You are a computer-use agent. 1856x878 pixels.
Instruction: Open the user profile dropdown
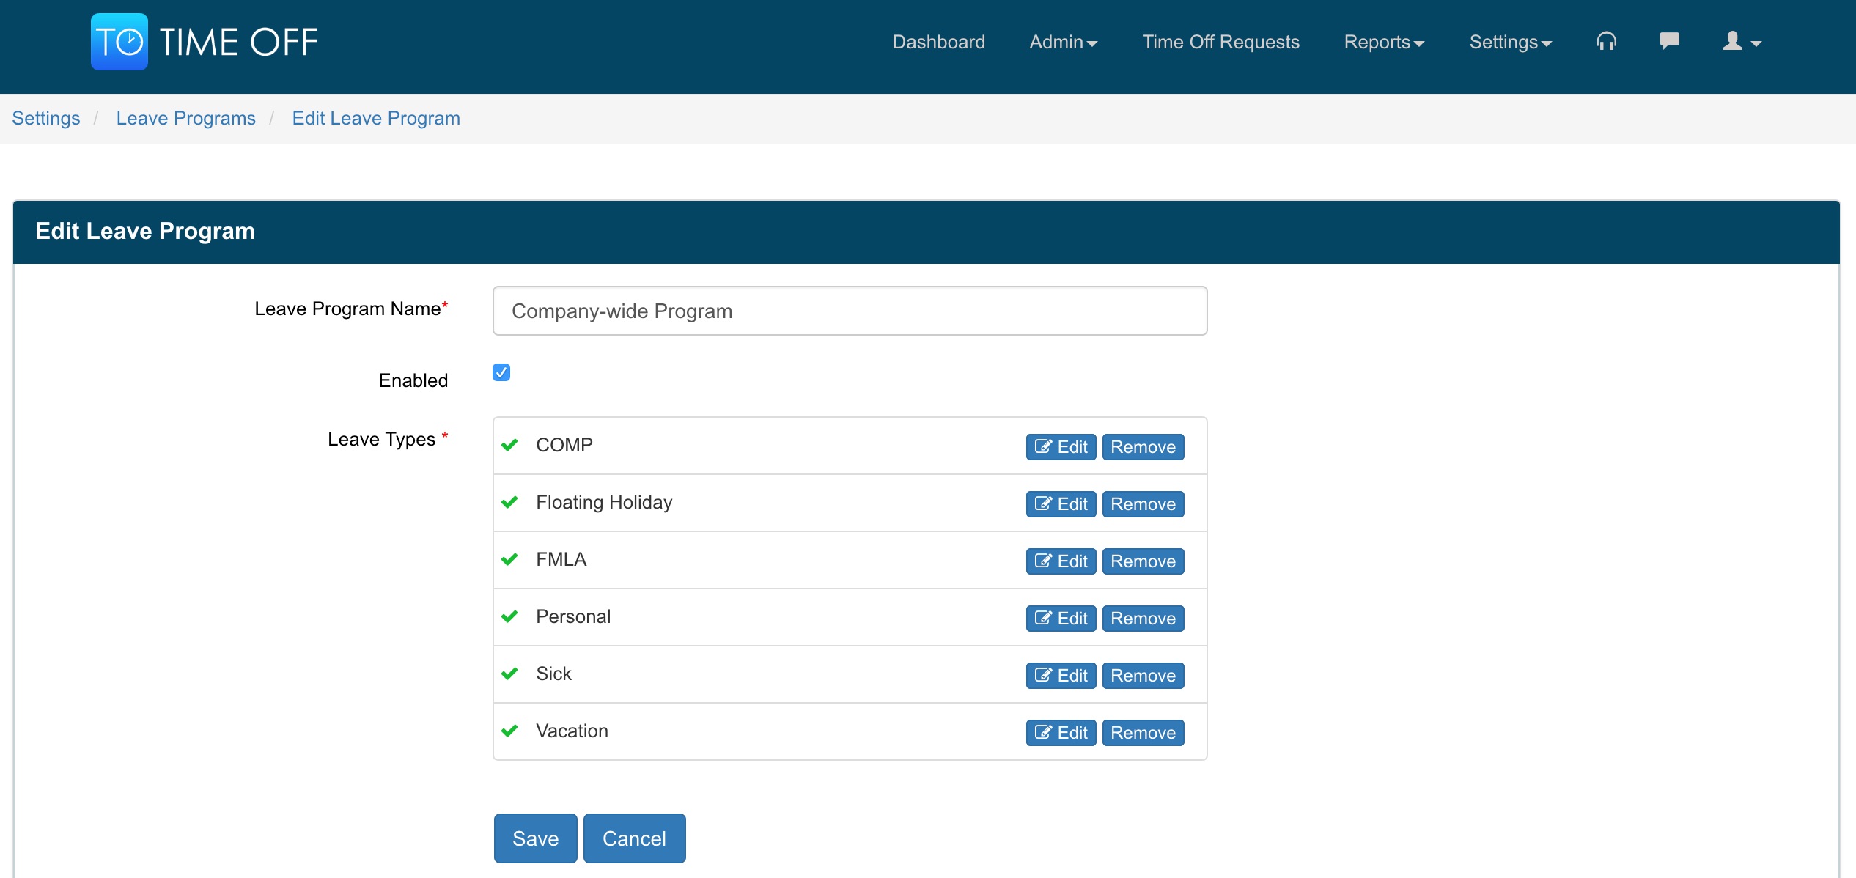1742,42
